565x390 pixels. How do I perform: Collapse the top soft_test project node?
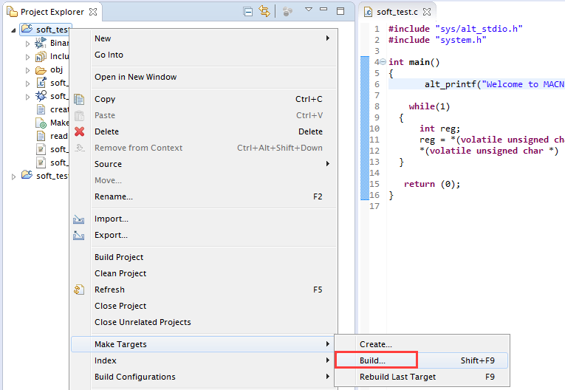pyautogui.click(x=13, y=30)
